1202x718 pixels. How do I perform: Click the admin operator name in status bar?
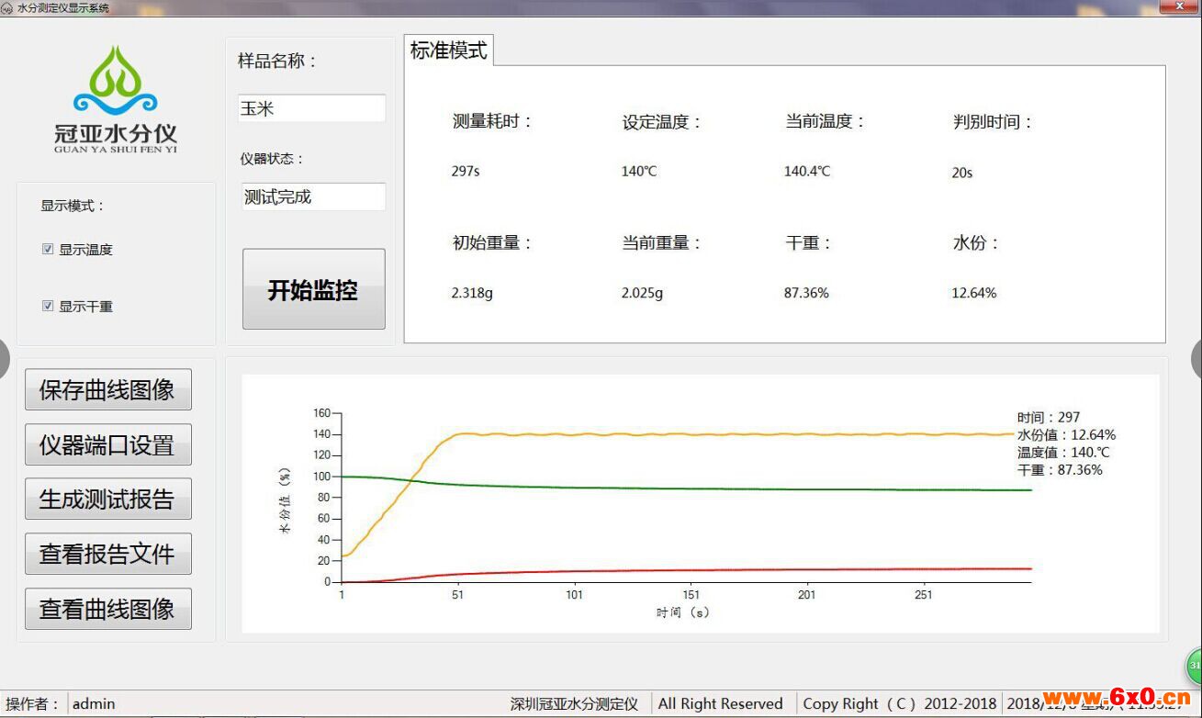tap(94, 704)
